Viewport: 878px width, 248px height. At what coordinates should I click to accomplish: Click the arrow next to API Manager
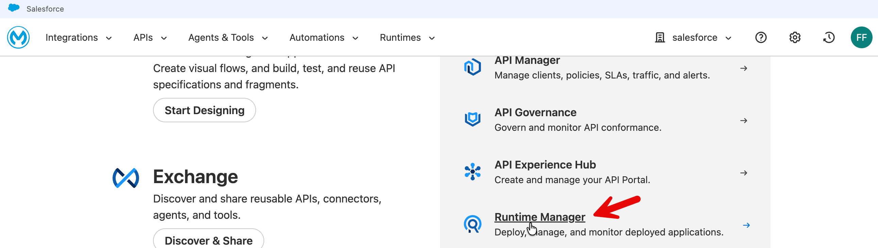[x=744, y=69]
